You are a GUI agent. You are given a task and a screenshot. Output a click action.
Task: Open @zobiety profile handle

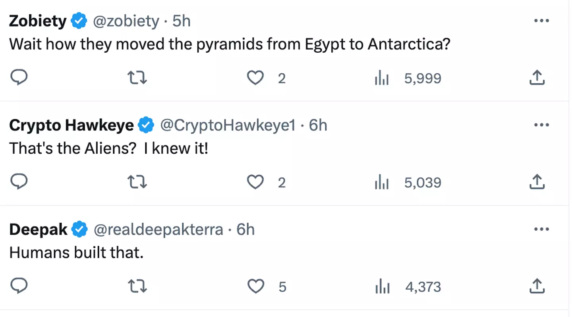pos(126,21)
